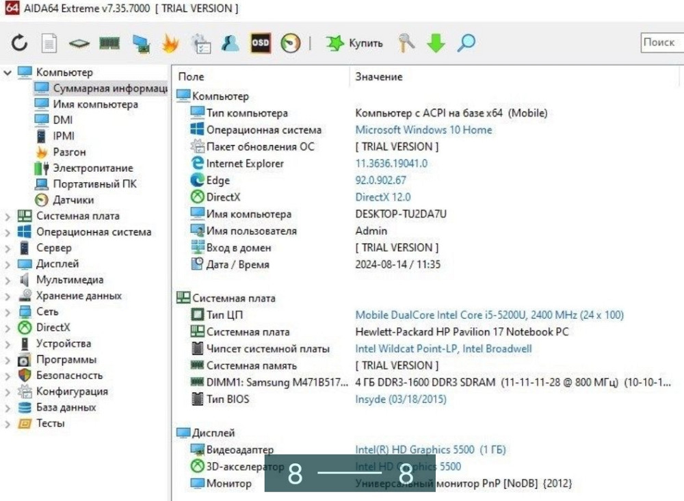The width and height of the screenshot is (684, 501).
Task: Expand the Системная плата tree node
Action: (x=8, y=216)
